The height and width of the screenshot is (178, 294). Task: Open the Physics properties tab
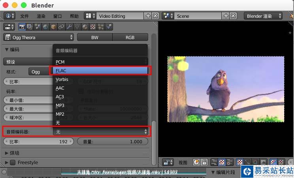pyautogui.click(x=109, y=27)
